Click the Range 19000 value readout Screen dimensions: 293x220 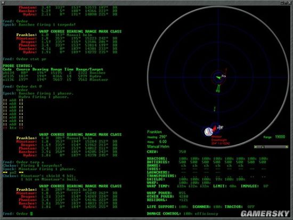tap(280, 137)
